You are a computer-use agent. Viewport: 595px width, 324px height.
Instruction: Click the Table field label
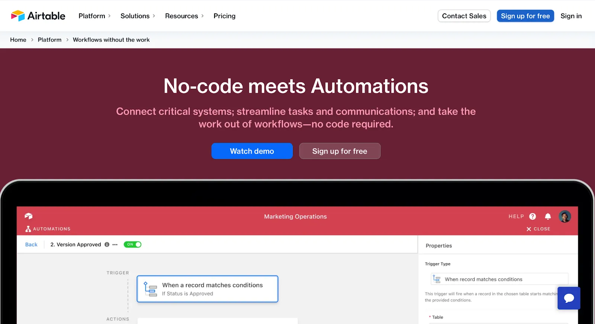(x=437, y=317)
